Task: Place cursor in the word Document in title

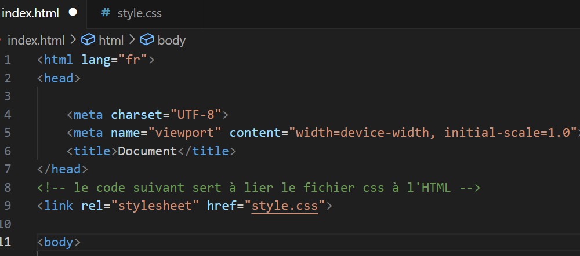Action: coord(147,151)
